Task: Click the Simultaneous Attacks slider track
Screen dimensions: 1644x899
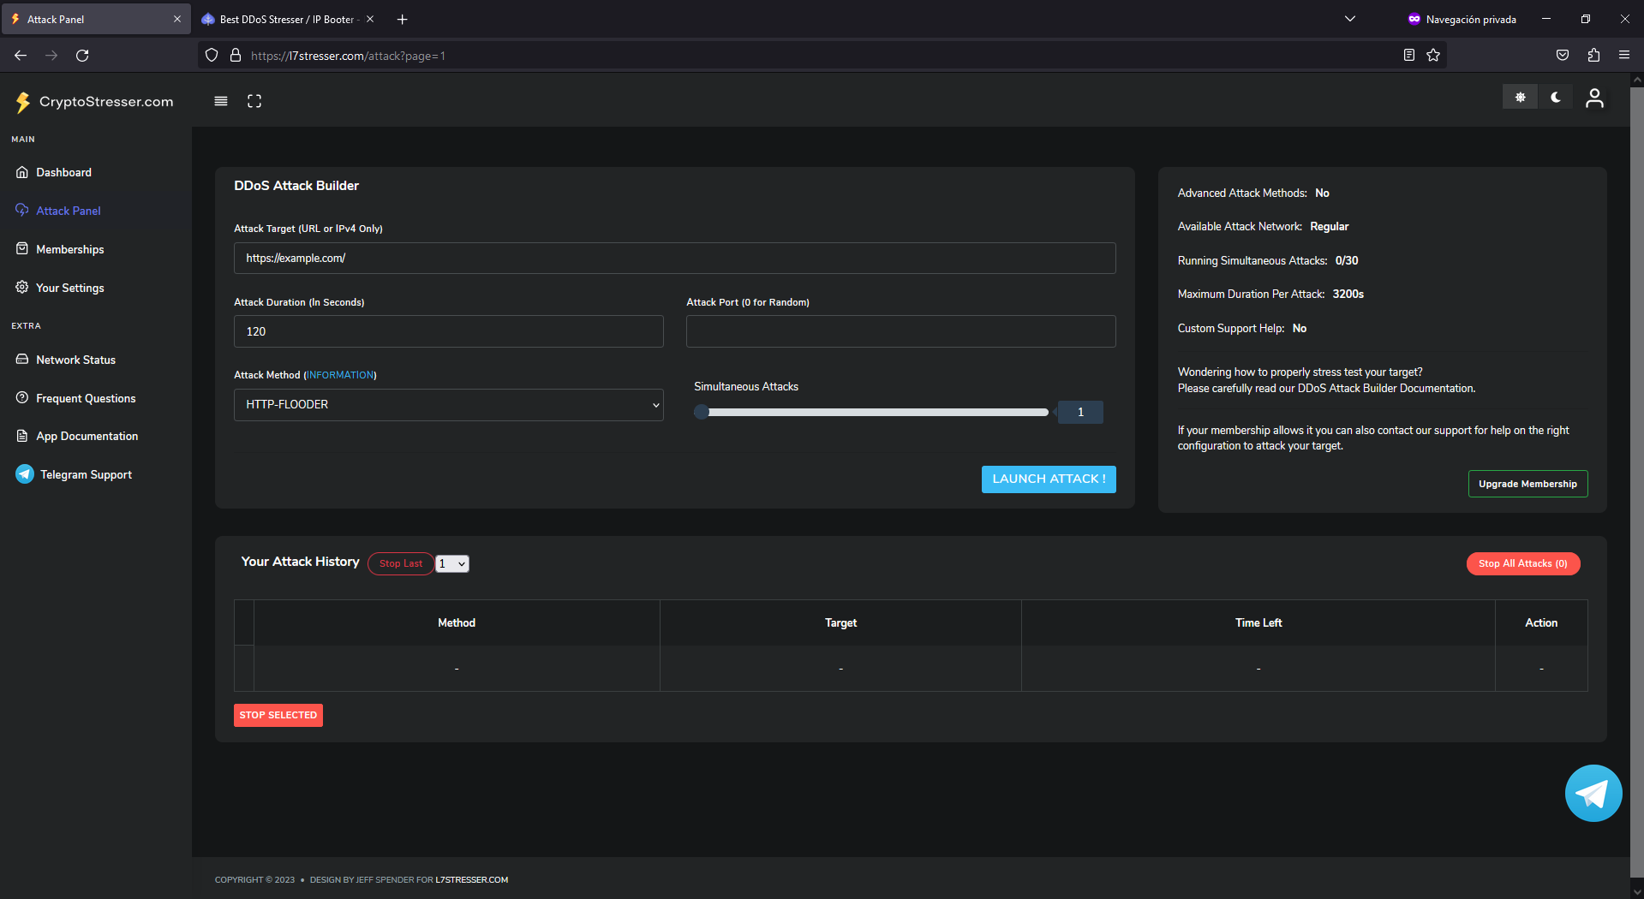Action: click(x=874, y=413)
